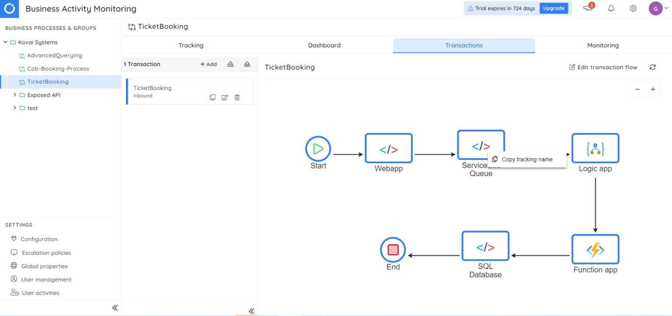Import transactions using the download icon
This screenshot has height=316, width=672.
(x=231, y=64)
